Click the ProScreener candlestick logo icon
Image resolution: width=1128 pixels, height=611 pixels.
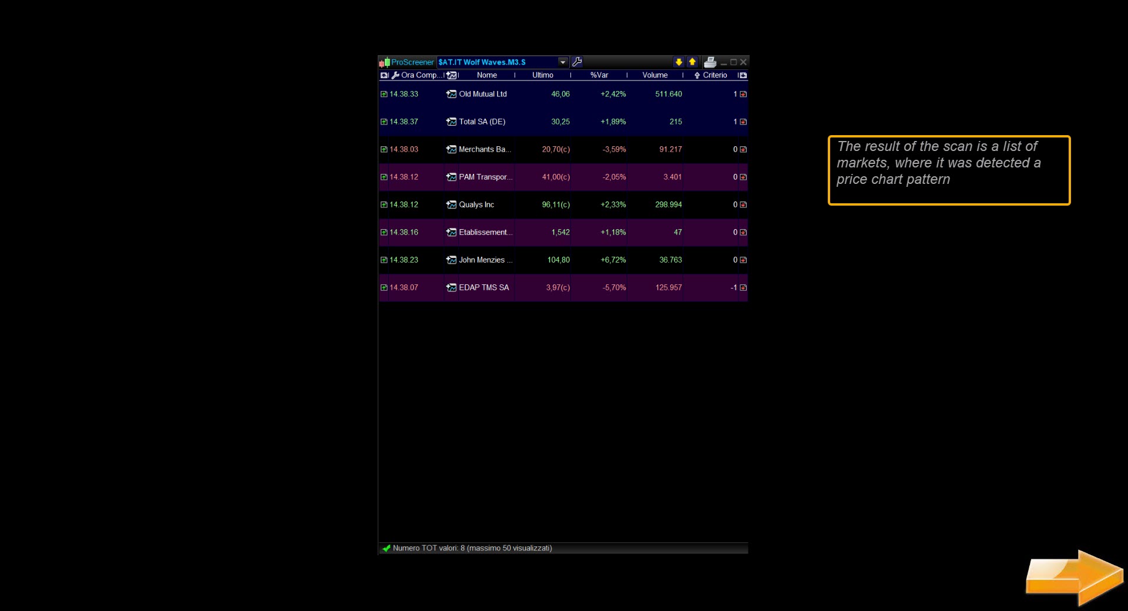[384, 62]
